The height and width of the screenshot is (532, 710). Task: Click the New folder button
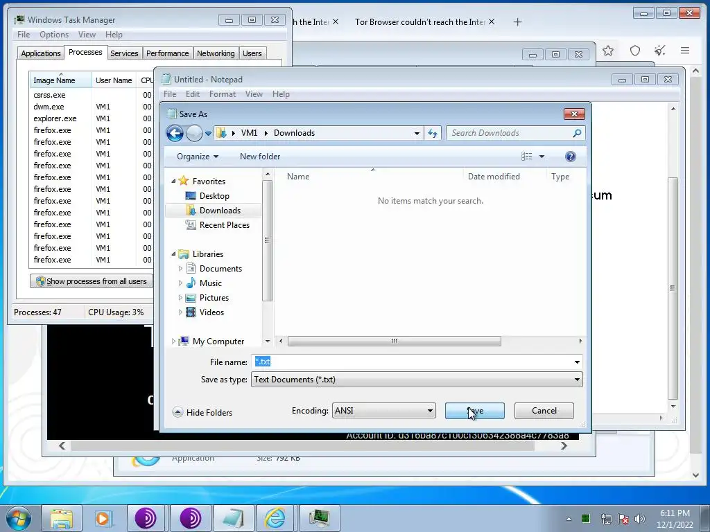[260, 157]
